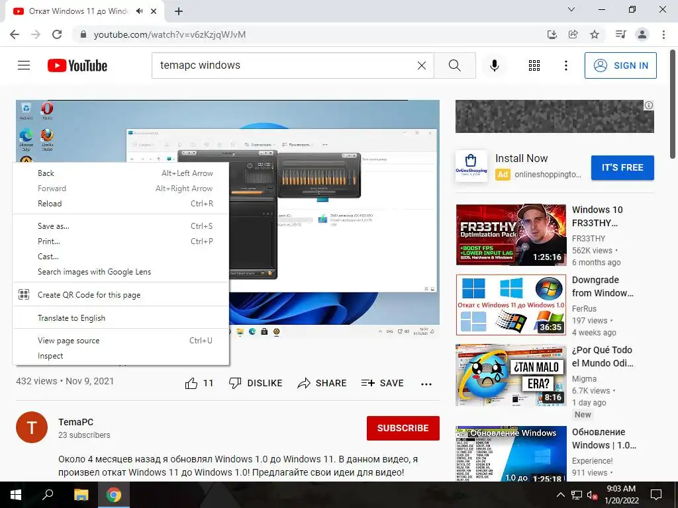Select Create QR Code for this page
678x508 pixels.
pyautogui.click(x=121, y=294)
